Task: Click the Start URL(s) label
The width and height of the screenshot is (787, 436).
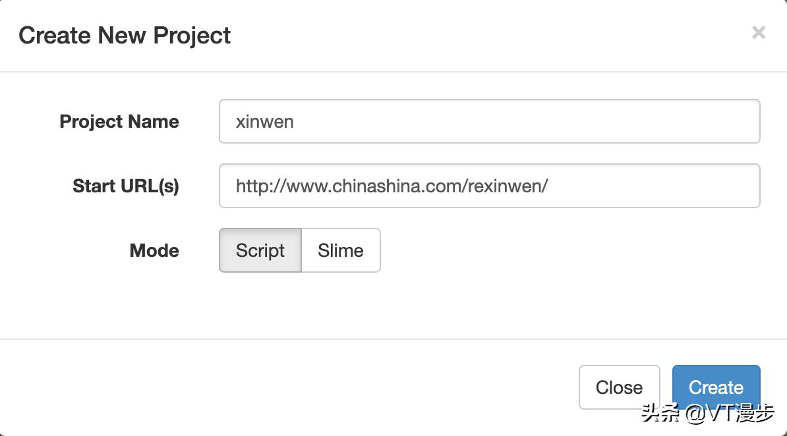Action: [126, 186]
